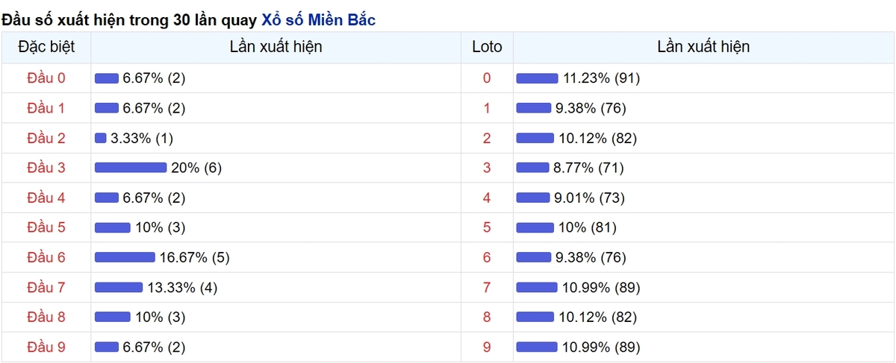Select Loto number 0

pyautogui.click(x=488, y=78)
